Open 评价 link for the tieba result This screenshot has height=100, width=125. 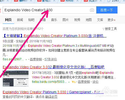tap(95, 82)
